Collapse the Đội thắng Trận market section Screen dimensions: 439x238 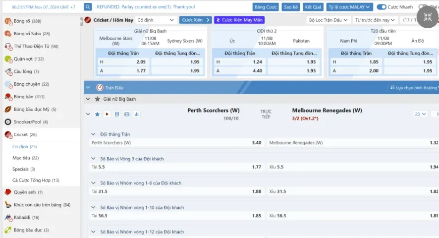[x=93, y=134]
